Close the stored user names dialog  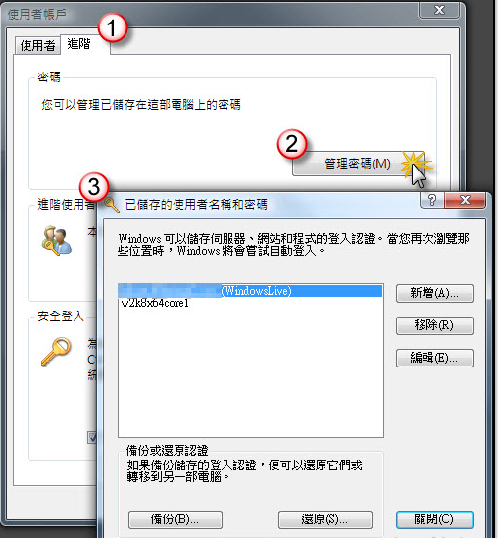[465, 200]
